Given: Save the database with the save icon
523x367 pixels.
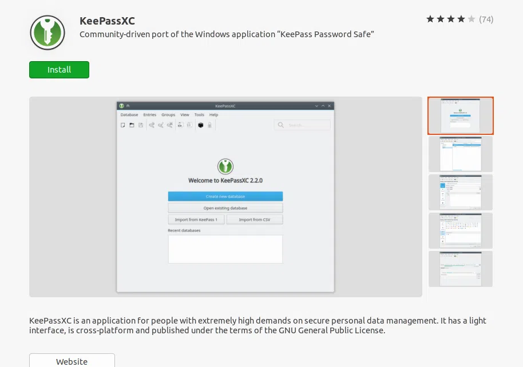Looking at the screenshot, I should (x=140, y=125).
